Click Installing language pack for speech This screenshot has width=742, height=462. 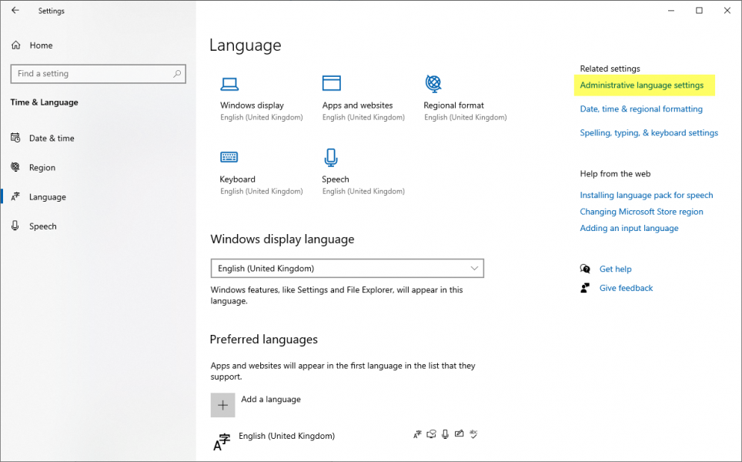(x=646, y=196)
